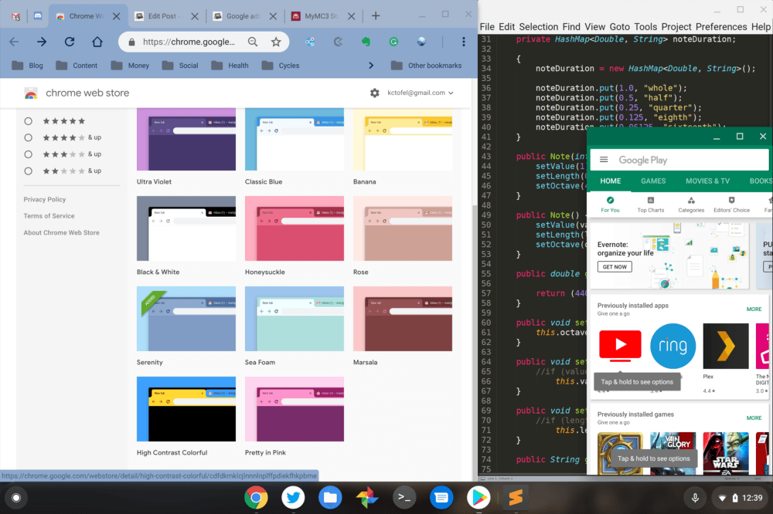Bookmark this page with the star icon
The height and width of the screenshot is (514, 773).
click(276, 42)
